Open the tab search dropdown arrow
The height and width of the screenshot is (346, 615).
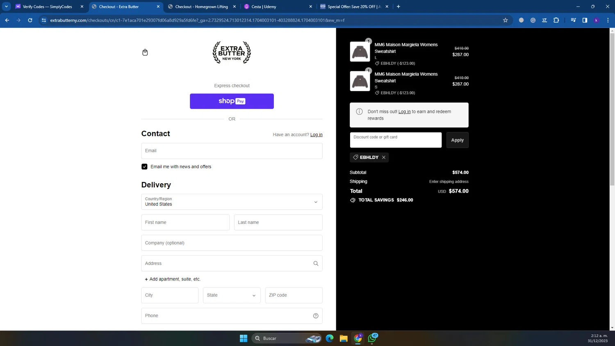click(7, 7)
